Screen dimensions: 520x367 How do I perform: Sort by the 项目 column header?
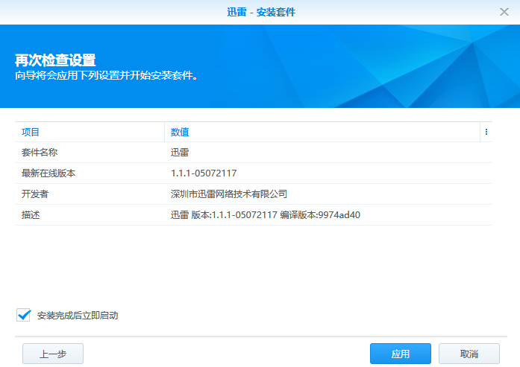point(31,132)
